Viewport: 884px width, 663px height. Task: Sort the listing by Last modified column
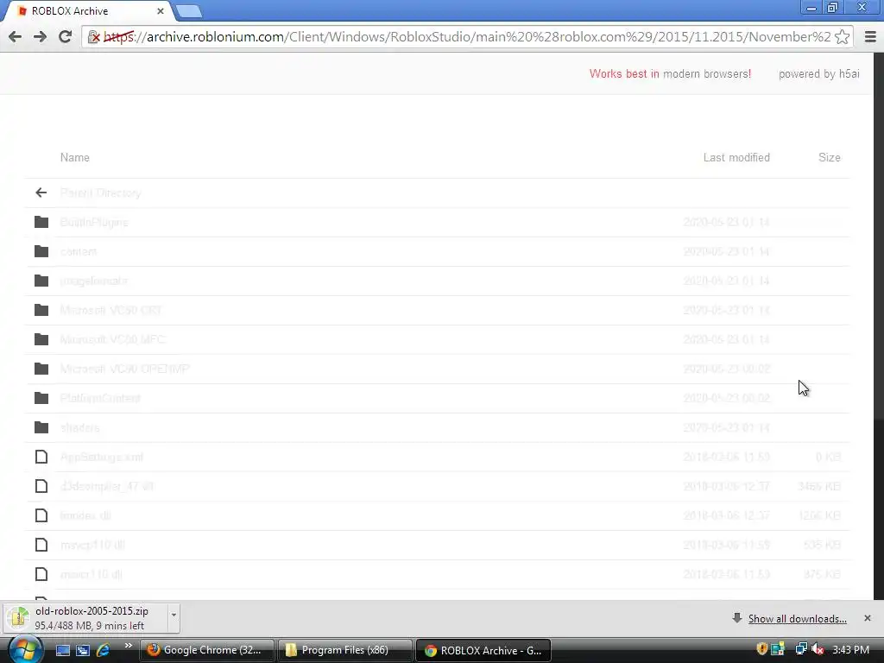(736, 158)
